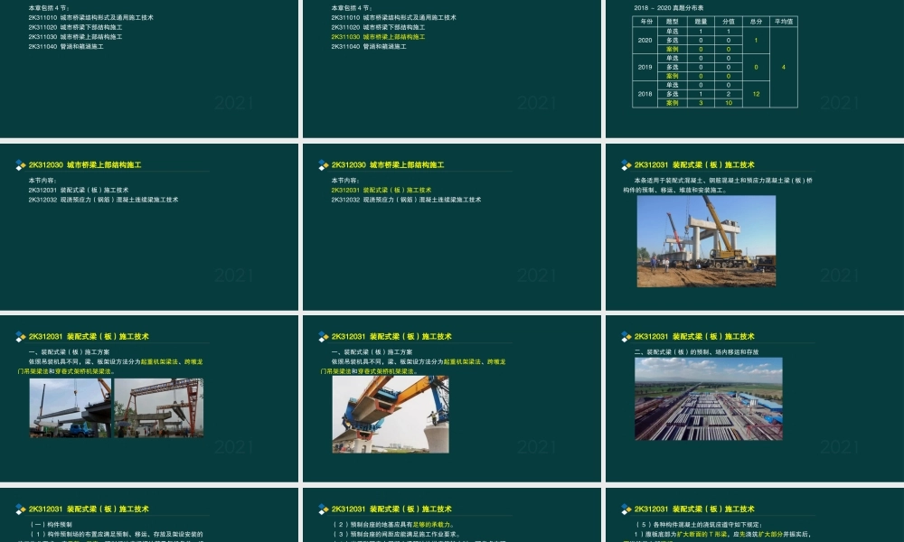Click the 2020 year cell in the table

[645, 41]
